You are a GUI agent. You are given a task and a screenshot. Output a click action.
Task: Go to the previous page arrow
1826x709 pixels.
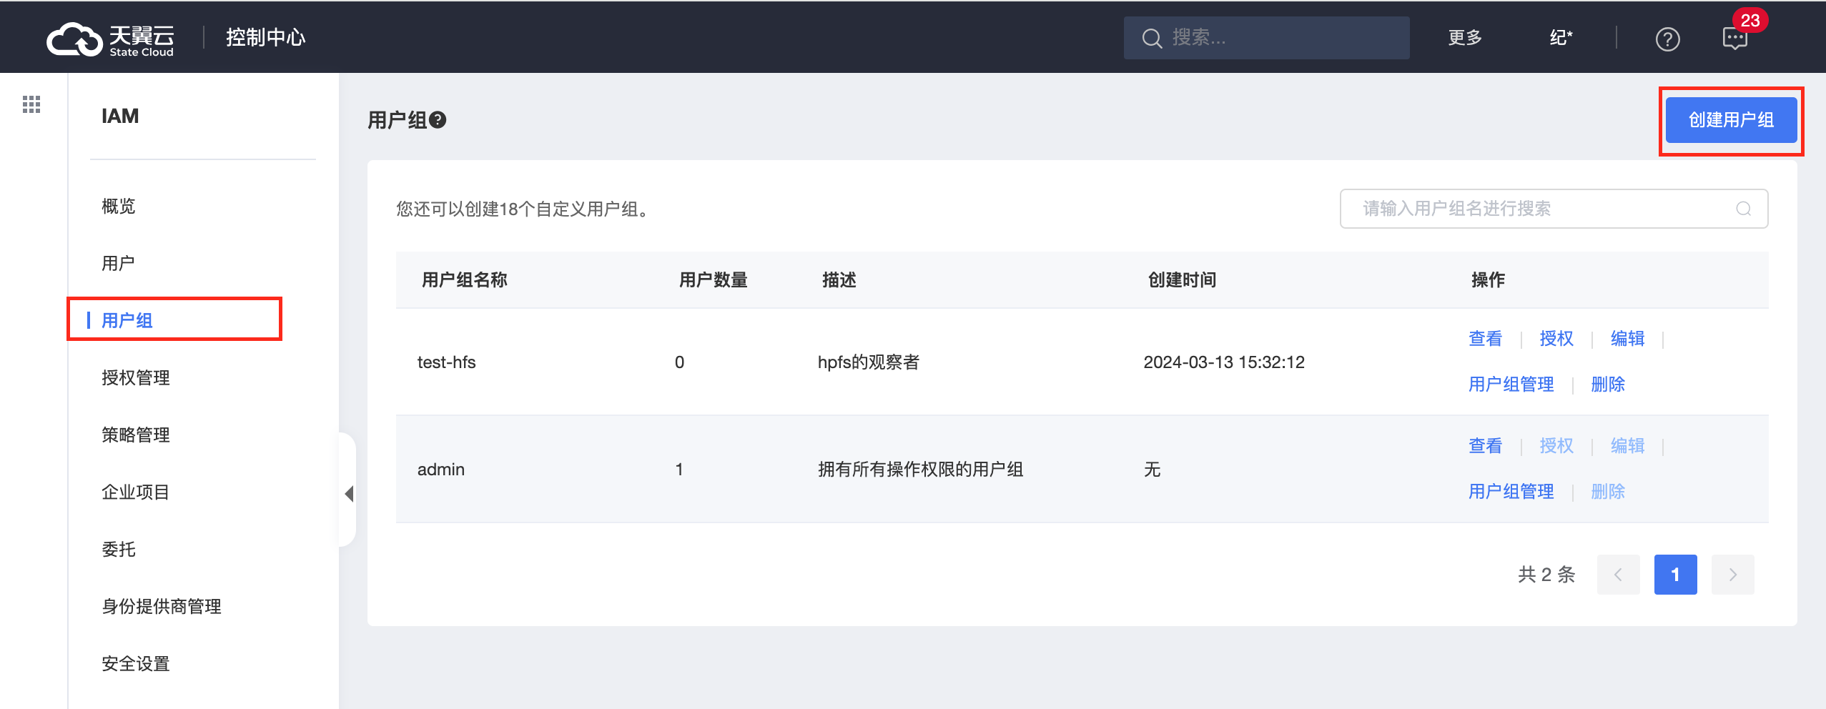[x=1618, y=575]
